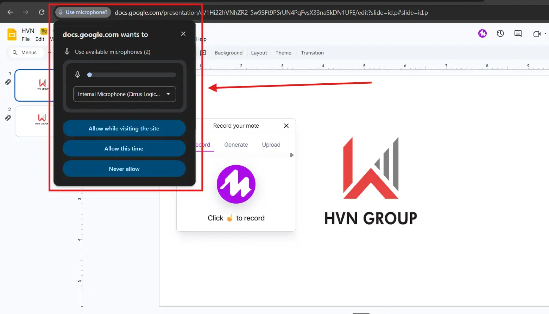Choose 'Allow this time' for microphone

pyautogui.click(x=124, y=148)
